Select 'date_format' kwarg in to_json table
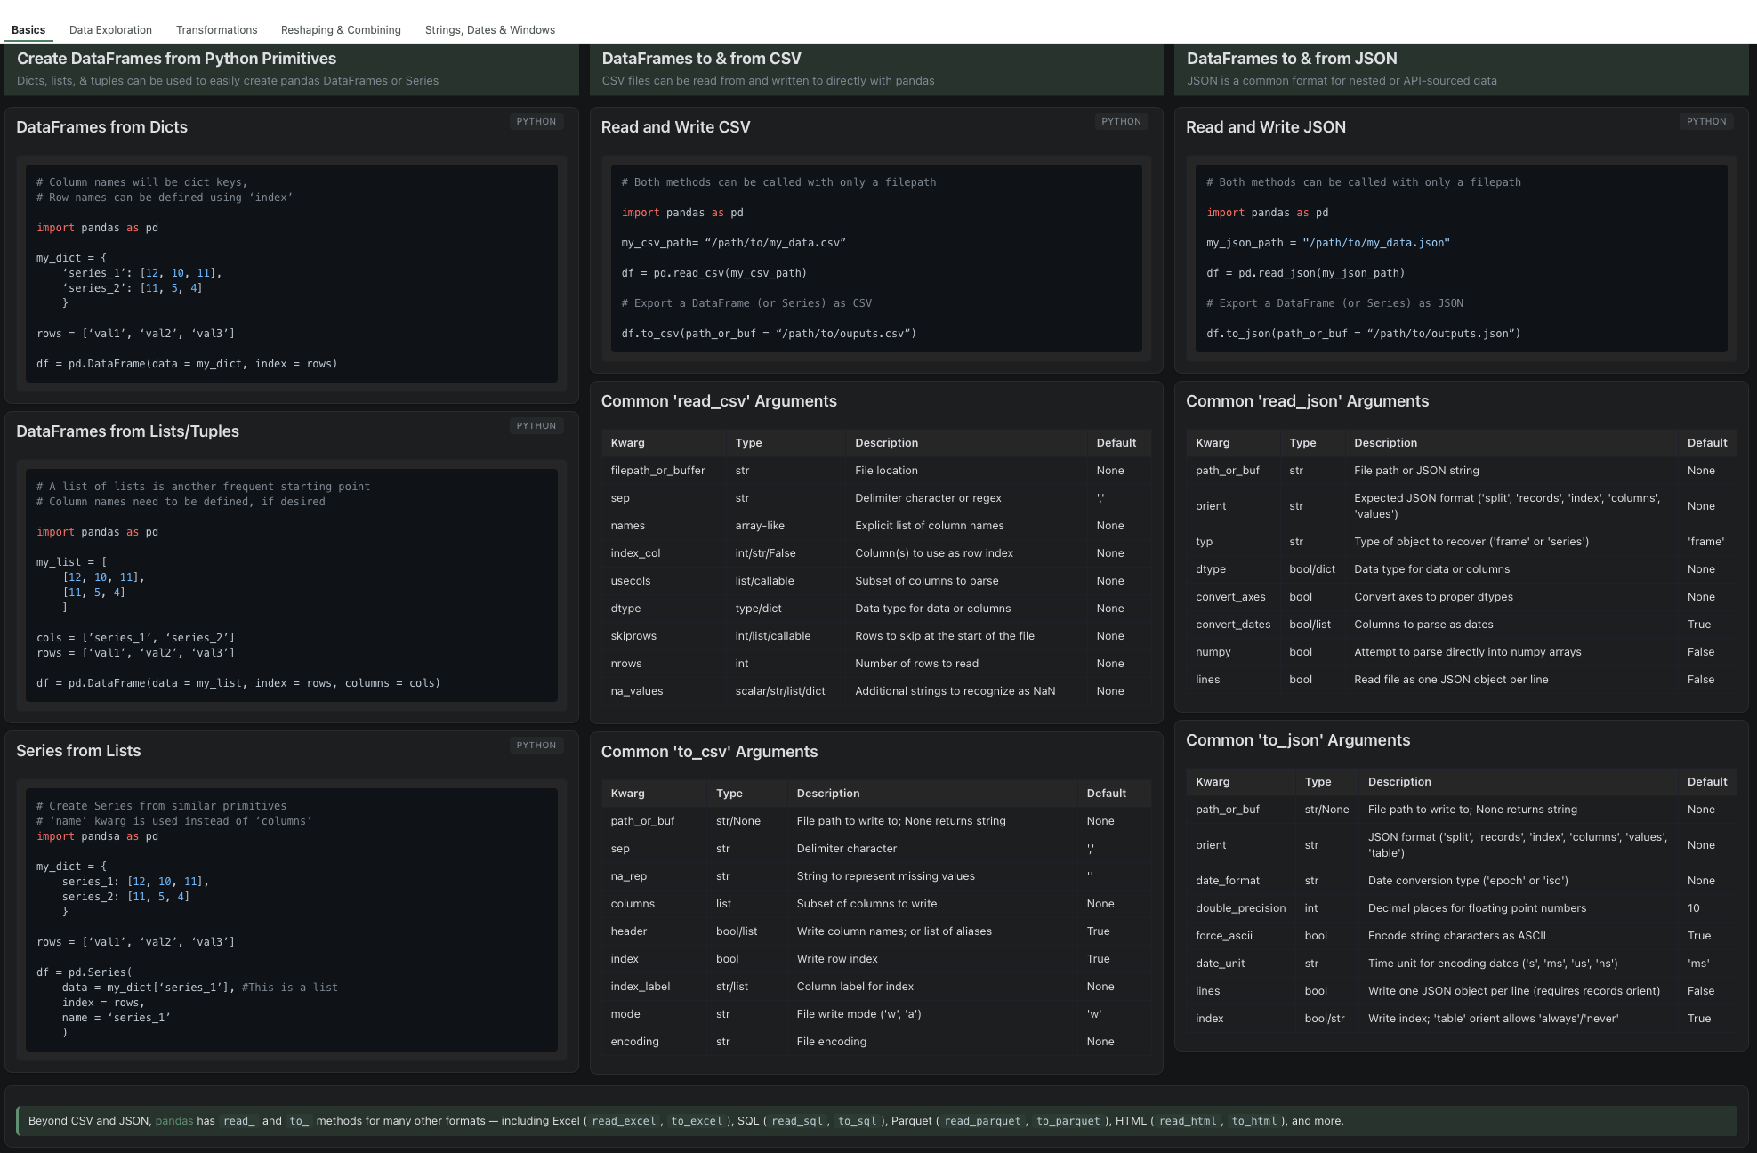This screenshot has height=1153, width=1757. (1228, 881)
